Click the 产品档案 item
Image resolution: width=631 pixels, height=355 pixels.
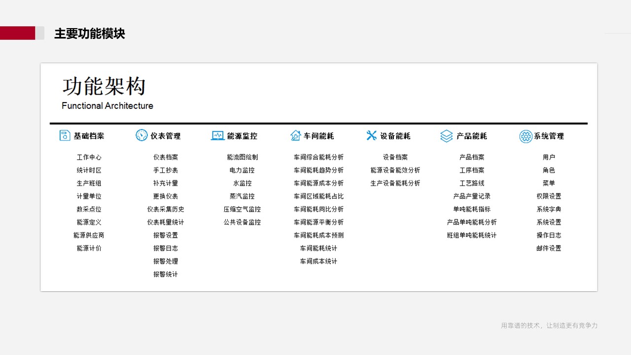coord(472,157)
